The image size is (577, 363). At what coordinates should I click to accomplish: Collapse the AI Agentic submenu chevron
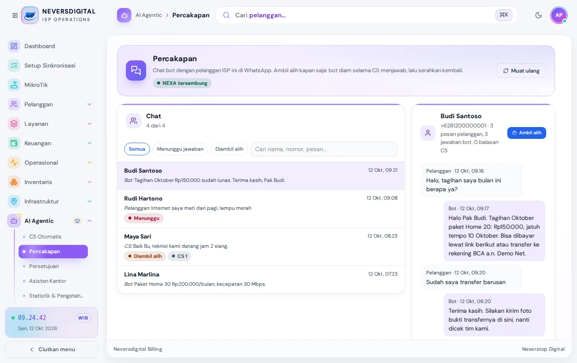90,221
